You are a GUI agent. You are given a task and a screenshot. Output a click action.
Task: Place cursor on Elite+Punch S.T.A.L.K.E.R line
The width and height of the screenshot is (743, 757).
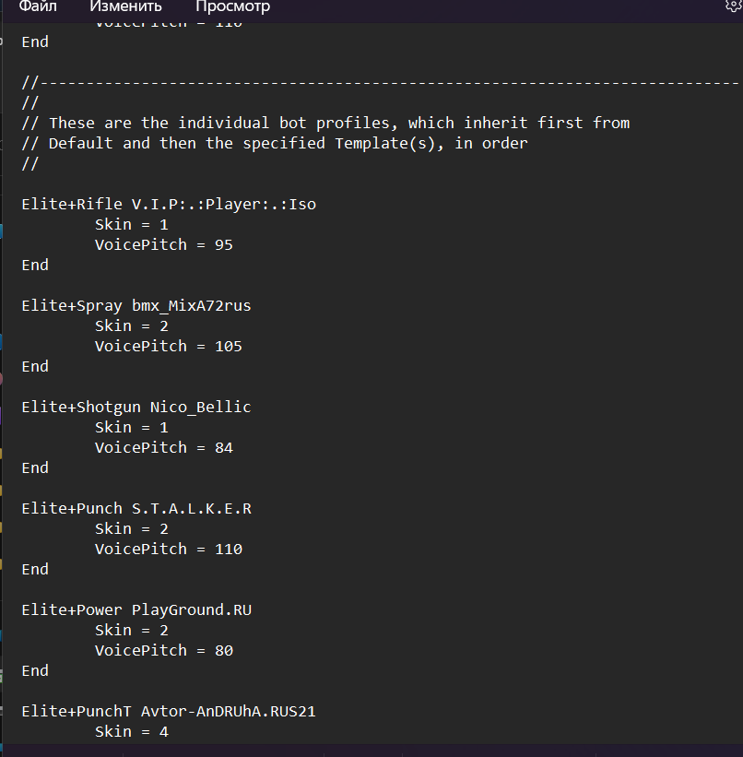click(x=136, y=508)
